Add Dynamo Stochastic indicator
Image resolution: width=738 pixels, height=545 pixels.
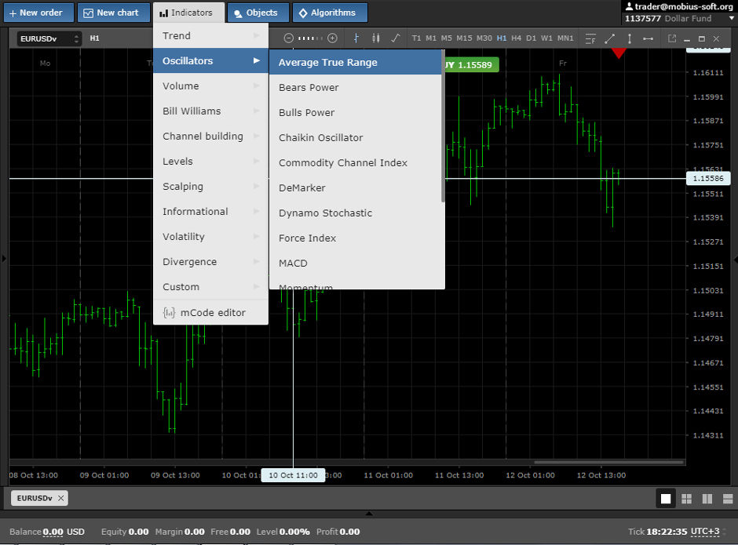[x=356, y=213]
